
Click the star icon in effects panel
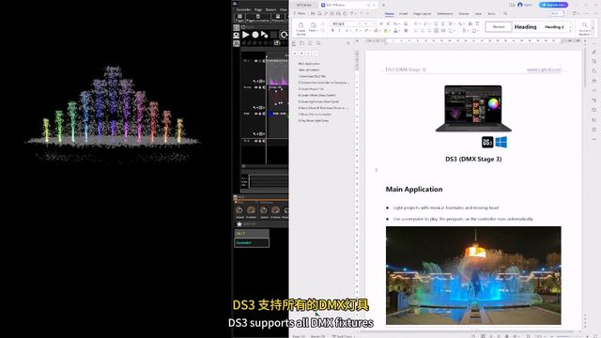(239, 223)
